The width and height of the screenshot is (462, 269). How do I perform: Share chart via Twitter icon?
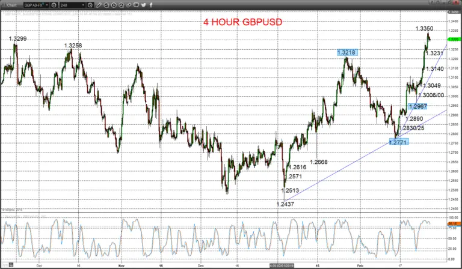click(144, 5)
